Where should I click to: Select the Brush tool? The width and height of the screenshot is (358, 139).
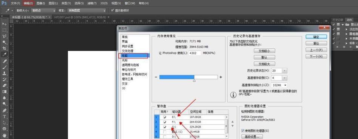click(x=4, y=67)
